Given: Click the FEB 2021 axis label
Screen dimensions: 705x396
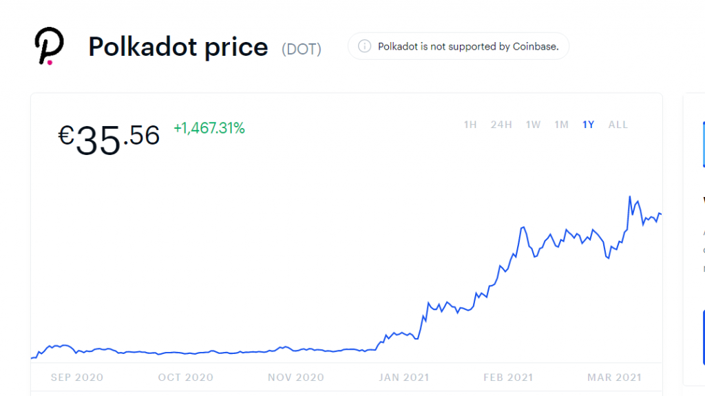Looking at the screenshot, I should click(508, 377).
